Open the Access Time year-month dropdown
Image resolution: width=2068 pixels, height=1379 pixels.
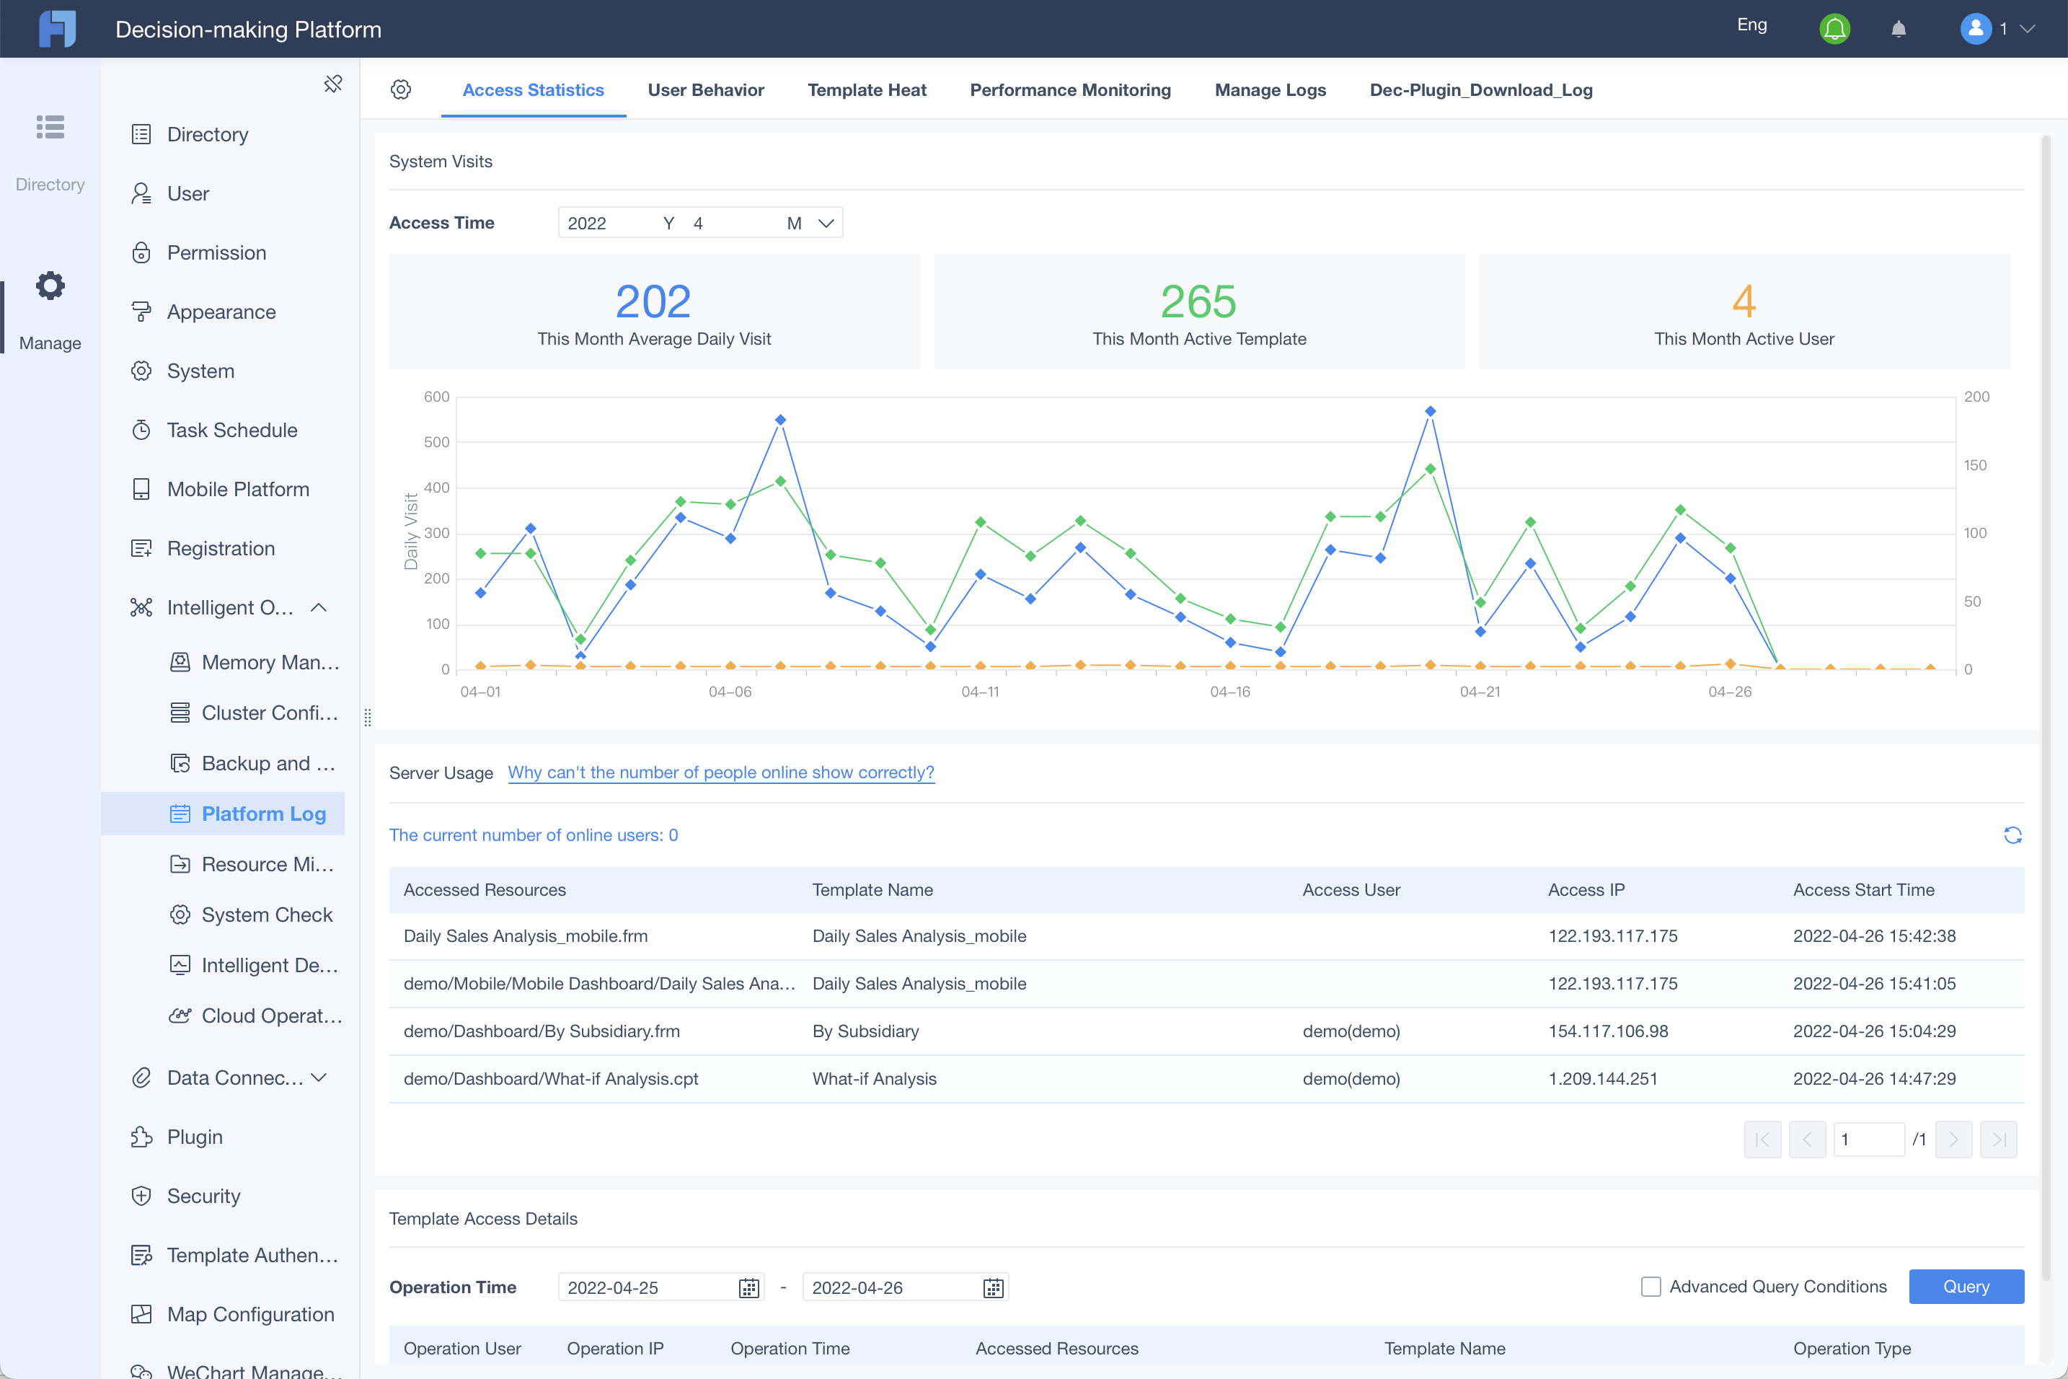click(x=700, y=223)
